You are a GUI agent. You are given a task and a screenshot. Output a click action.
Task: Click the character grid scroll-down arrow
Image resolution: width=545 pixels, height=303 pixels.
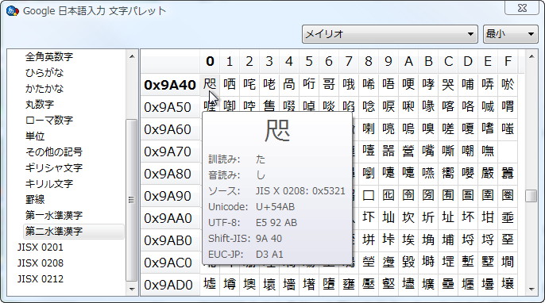click(531, 289)
